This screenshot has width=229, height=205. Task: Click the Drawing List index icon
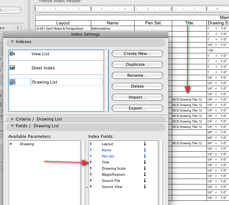(x=13, y=82)
